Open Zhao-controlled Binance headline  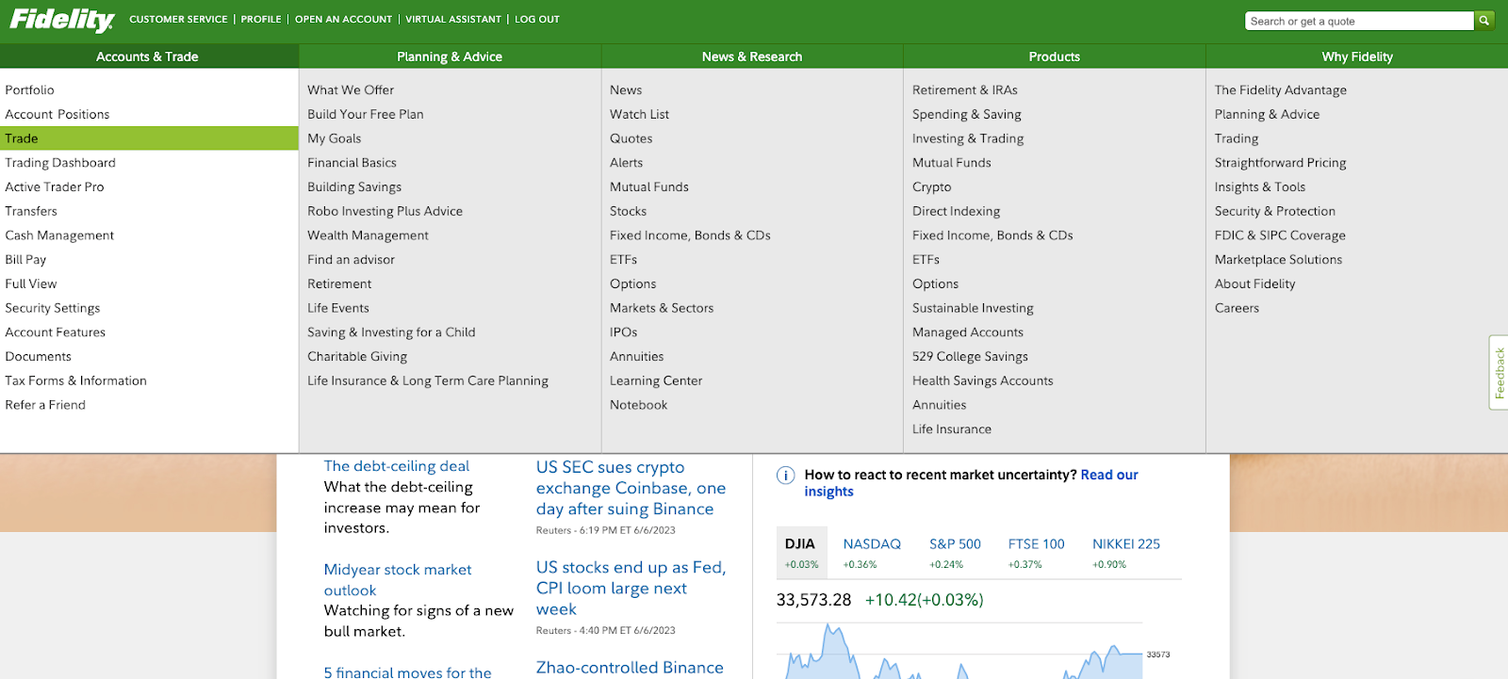631,668
